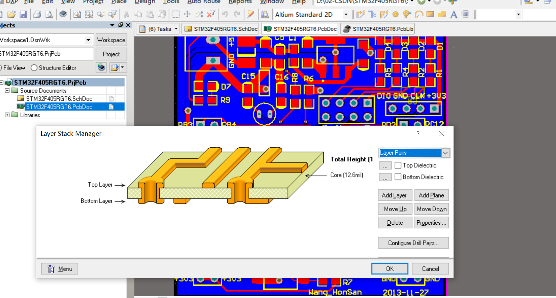Click Move Down in Layer Stack Manager
Image resolution: width=556 pixels, height=298 pixels.
pyautogui.click(x=432, y=209)
